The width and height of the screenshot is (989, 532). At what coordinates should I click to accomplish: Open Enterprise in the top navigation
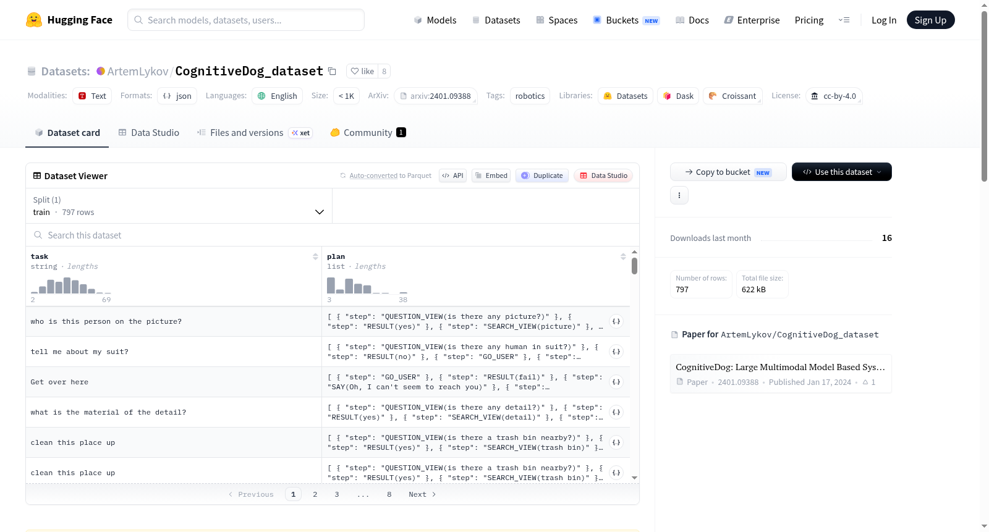pos(752,20)
